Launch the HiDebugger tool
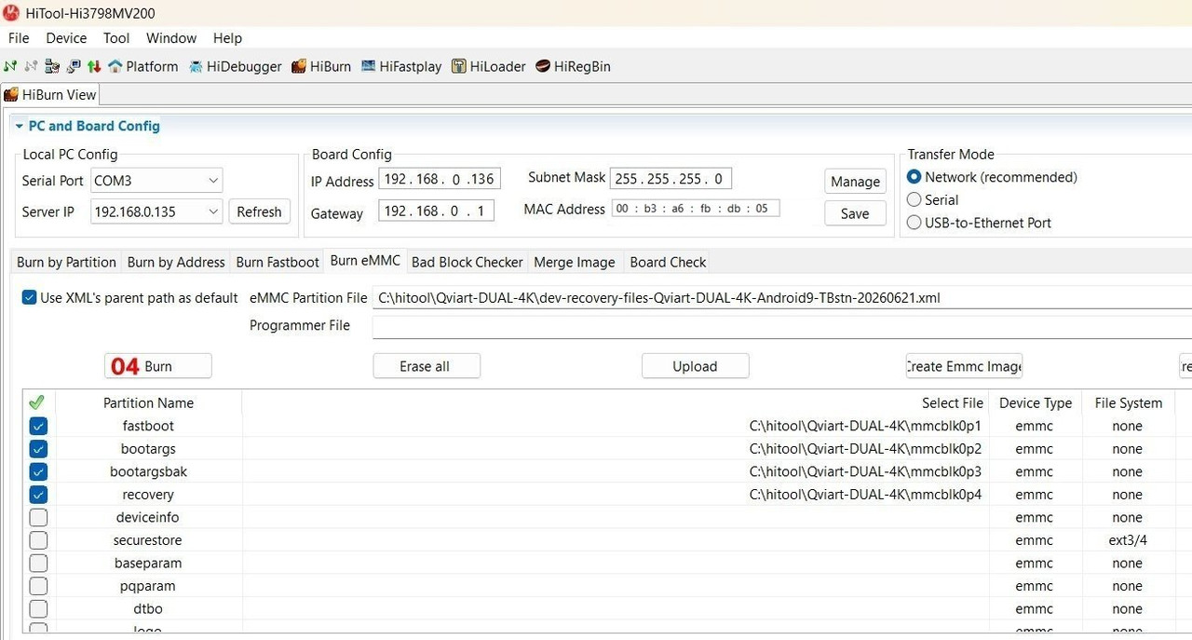This screenshot has height=640, width=1192. tap(236, 66)
